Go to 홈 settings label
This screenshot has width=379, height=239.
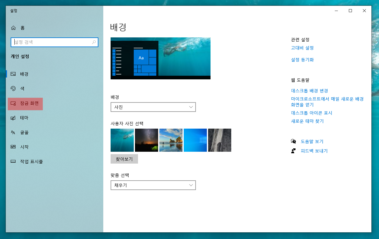point(23,28)
